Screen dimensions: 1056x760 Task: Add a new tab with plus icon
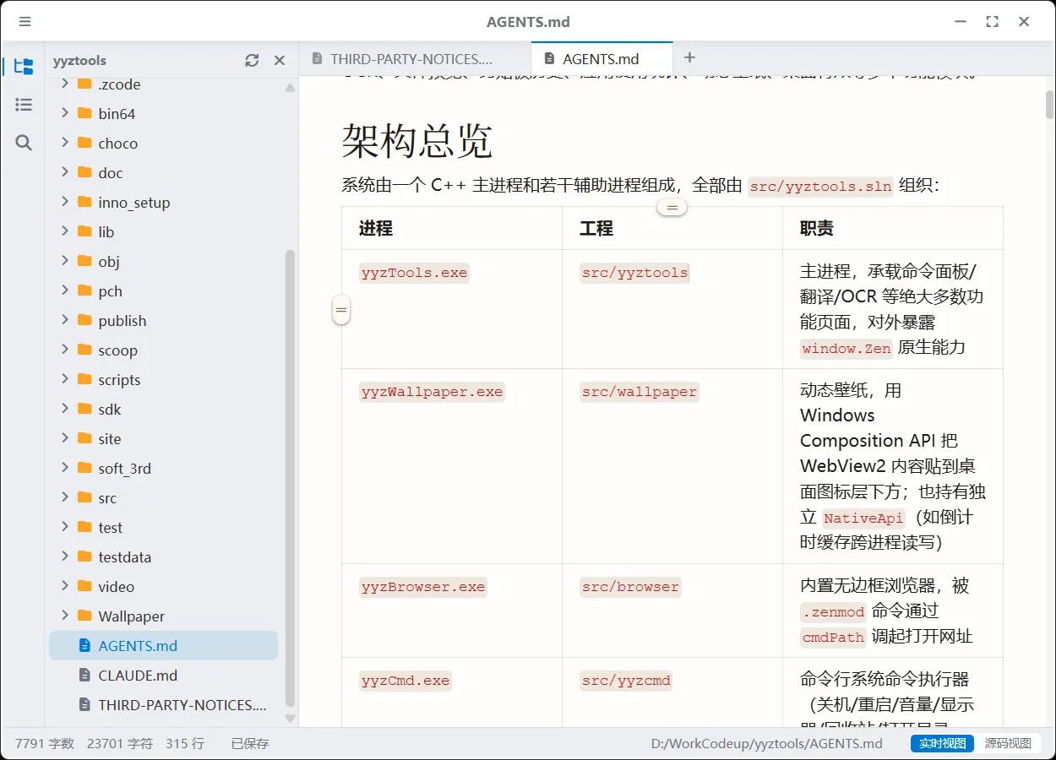pos(689,57)
